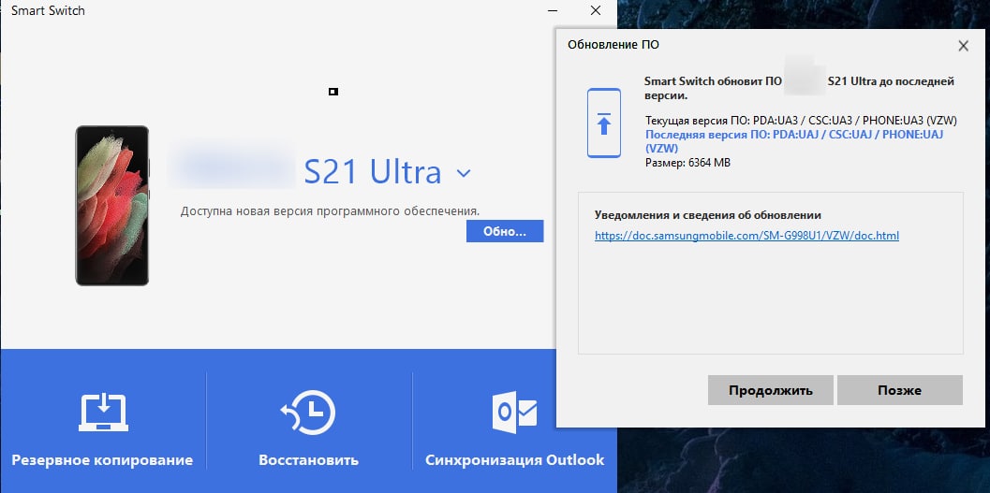The width and height of the screenshot is (990, 493).
Task: Open the backup laptop icon
Action: (x=104, y=413)
